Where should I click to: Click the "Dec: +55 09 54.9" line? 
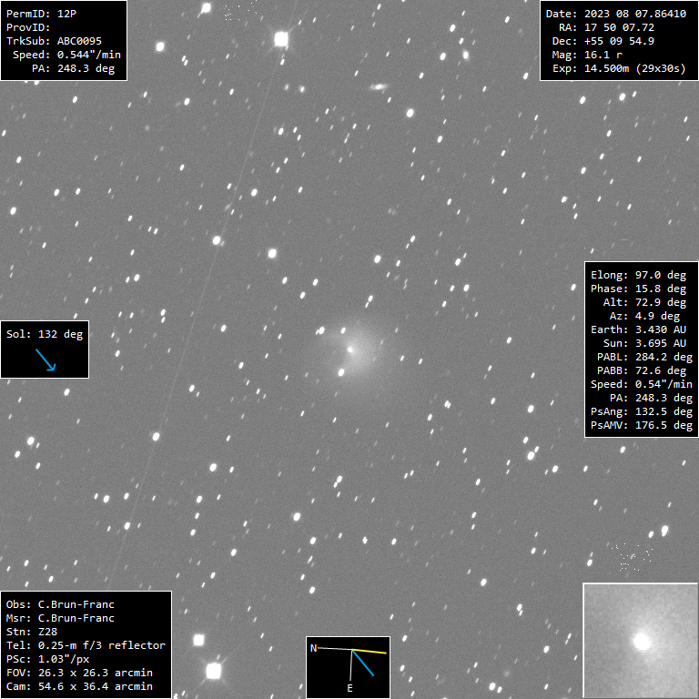click(603, 41)
